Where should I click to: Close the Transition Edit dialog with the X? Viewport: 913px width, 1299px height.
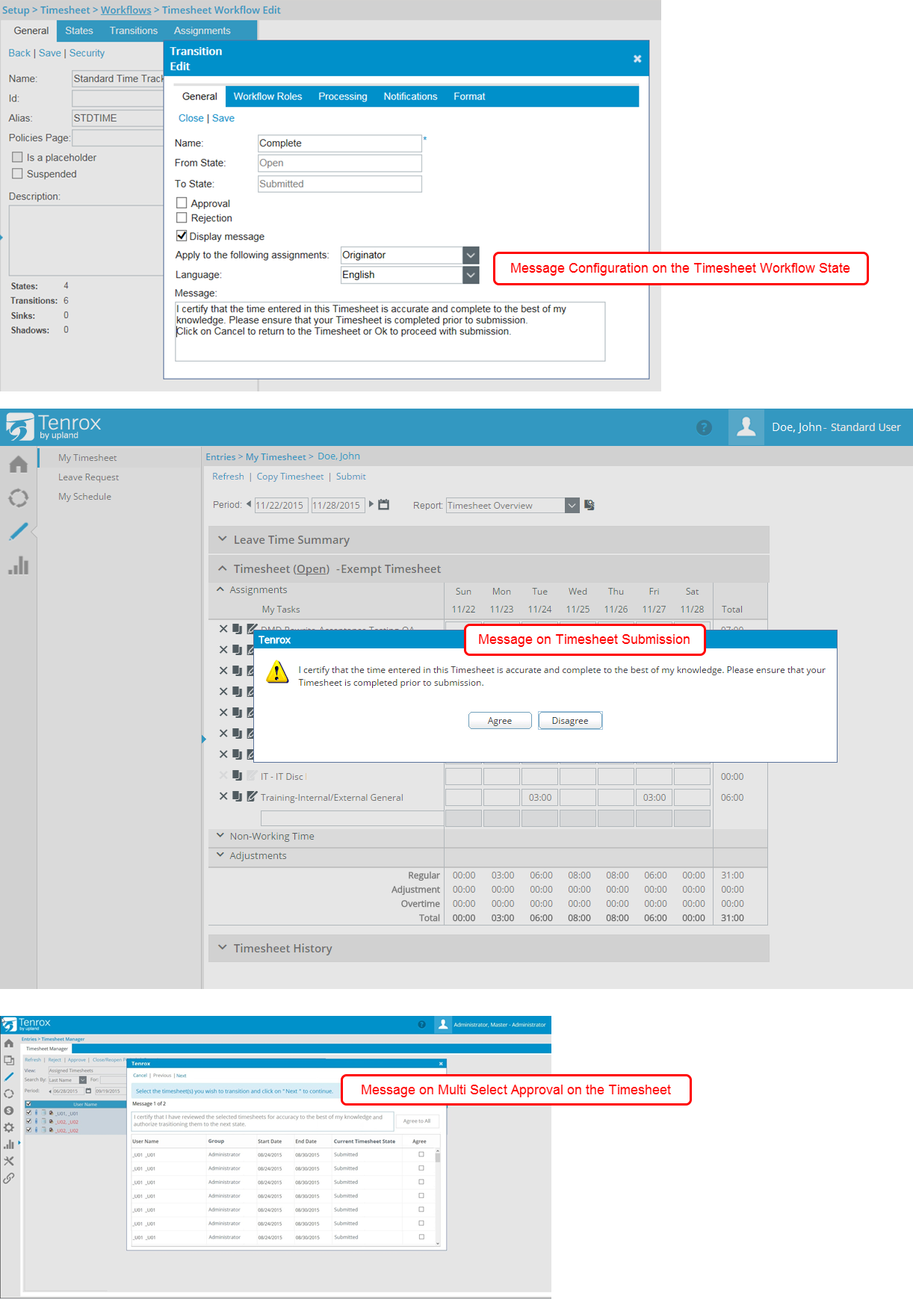637,58
